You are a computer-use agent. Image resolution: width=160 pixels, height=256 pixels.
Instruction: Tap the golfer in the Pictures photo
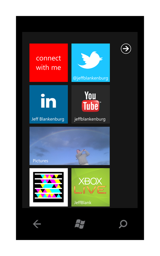click(82, 157)
